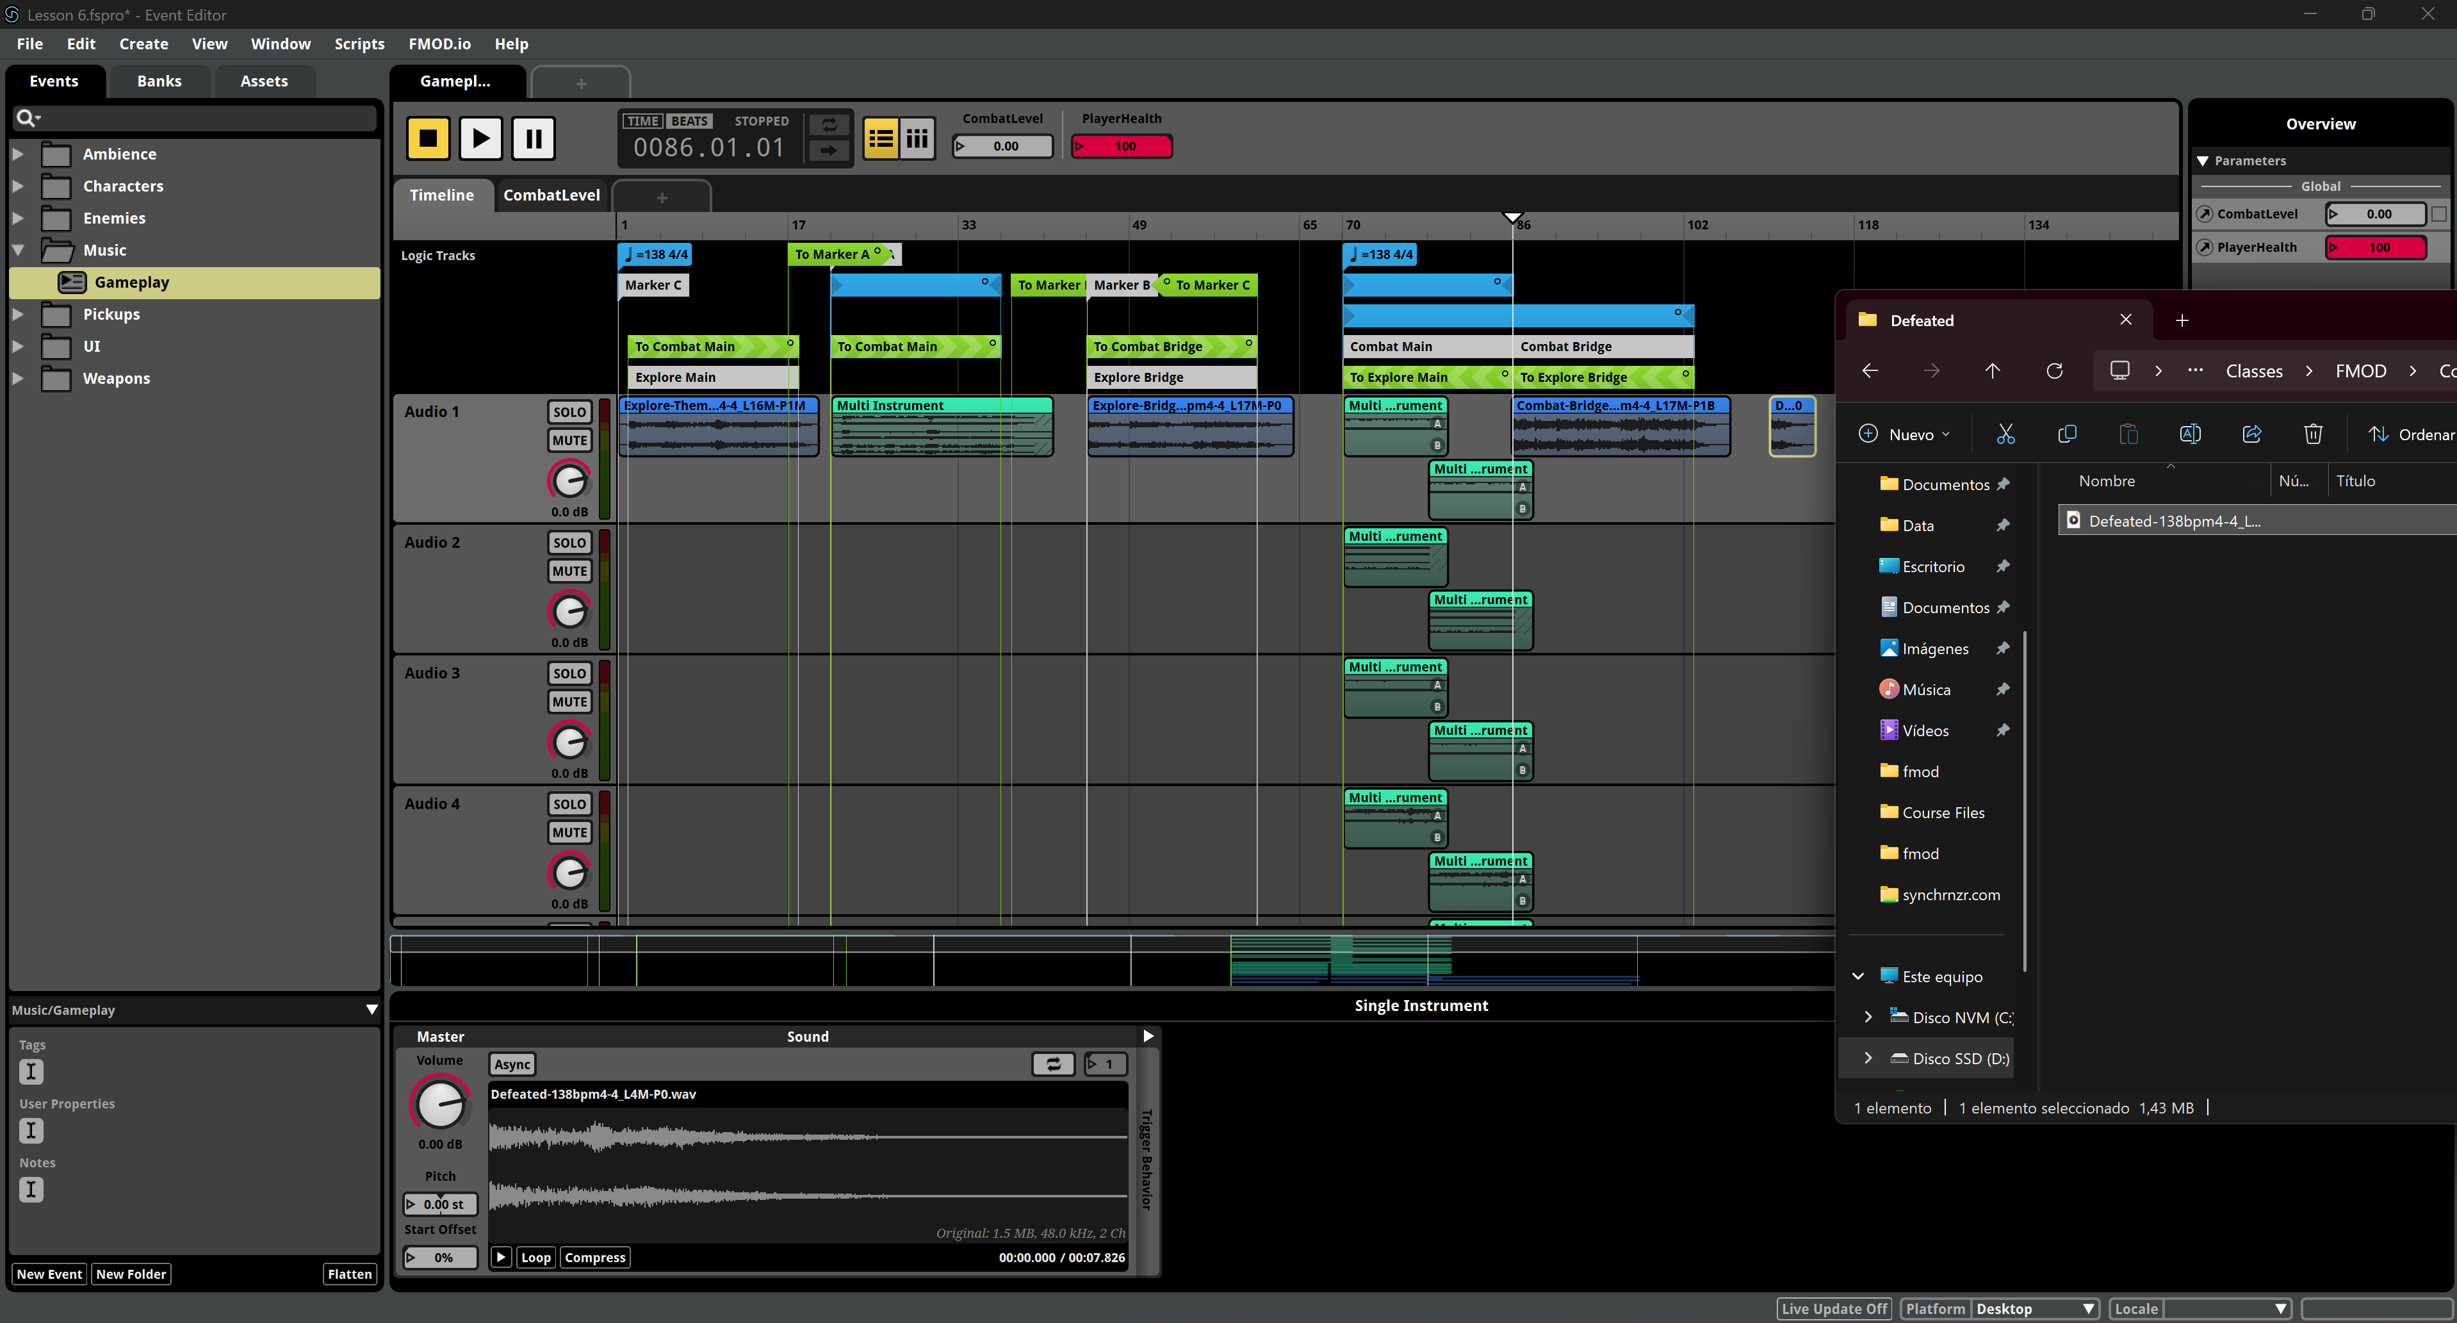Expand the Weapons folder
Viewport: 2457px width, 1323px height.
(x=17, y=378)
